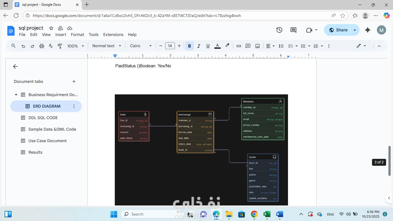This screenshot has width=393, height=221.
Task: Click the Share button
Action: click(x=337, y=30)
